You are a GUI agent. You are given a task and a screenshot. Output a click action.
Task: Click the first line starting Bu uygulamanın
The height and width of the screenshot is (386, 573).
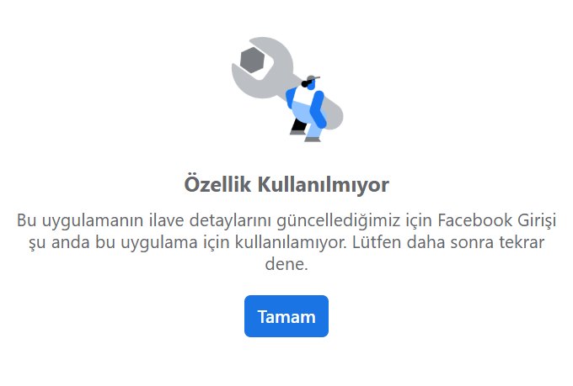tap(286, 220)
